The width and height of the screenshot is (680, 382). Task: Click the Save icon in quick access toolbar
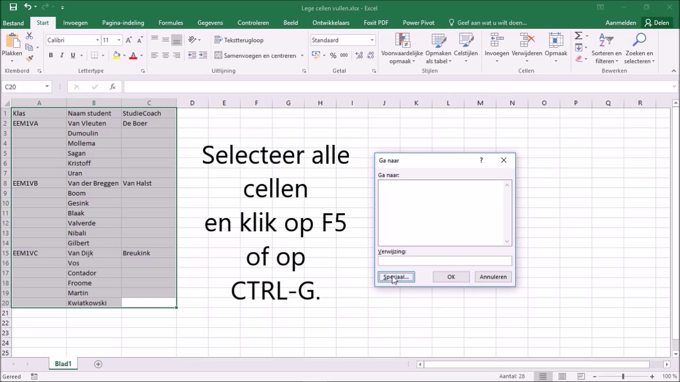pos(13,7)
